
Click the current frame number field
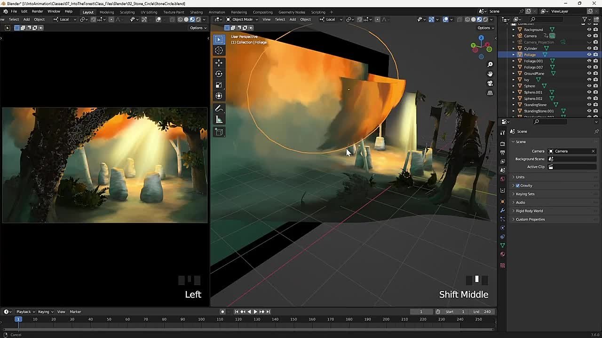(421, 312)
